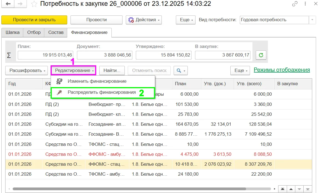
Task: Click the Провести и закрыть button
Action: point(34,20)
